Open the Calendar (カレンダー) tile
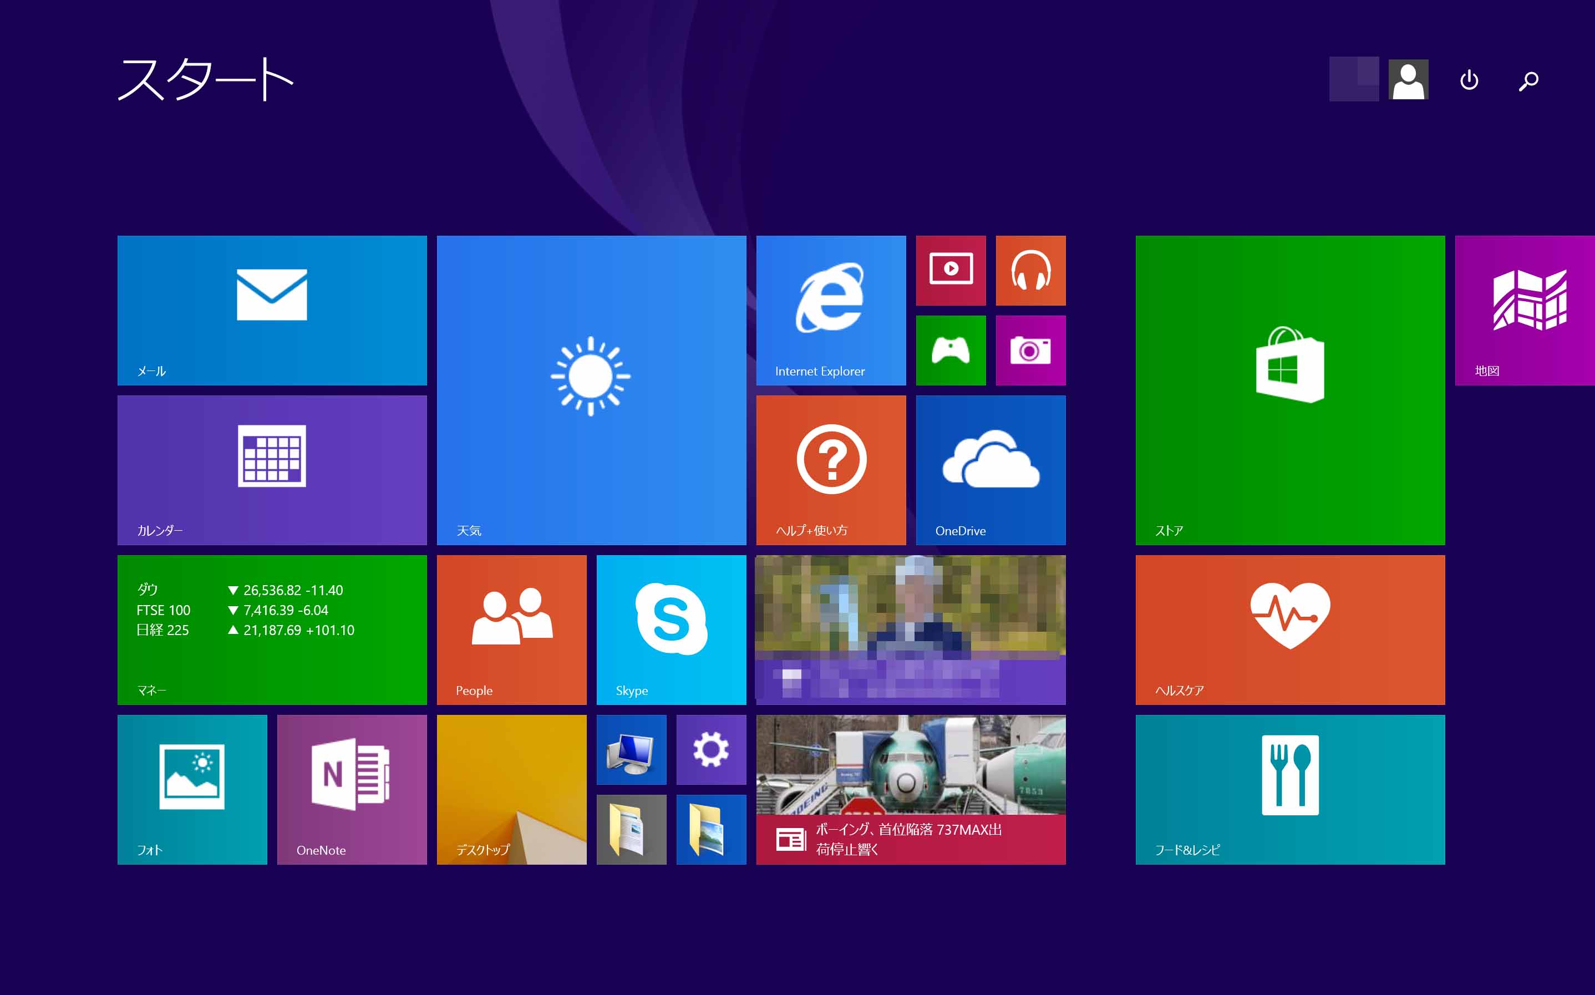1595x995 pixels. click(272, 469)
